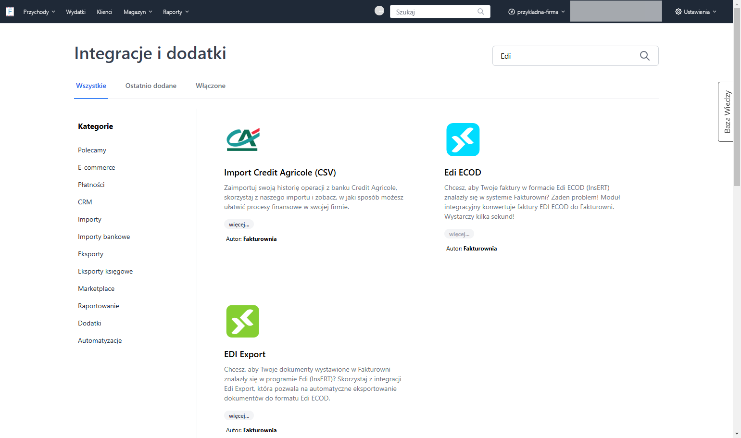Click the magnifier in the top Szukaj bar
The width and height of the screenshot is (741, 438).
481,12
